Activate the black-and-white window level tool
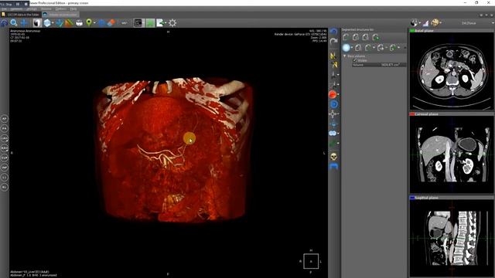 pyautogui.click(x=37, y=22)
